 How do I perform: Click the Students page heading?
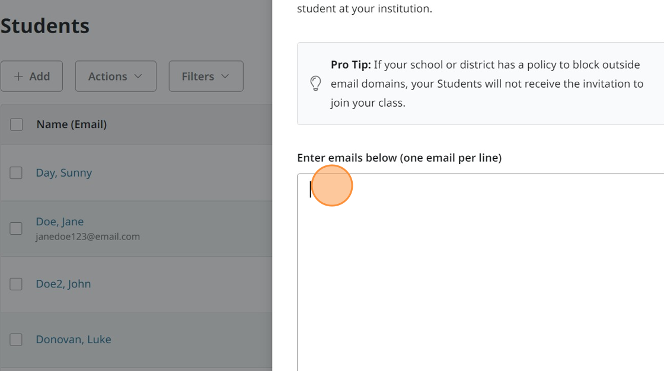(x=45, y=26)
